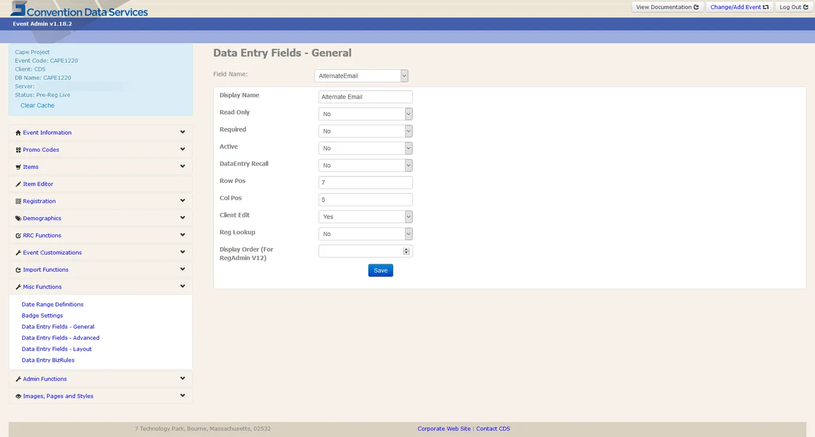Click the share icon beside Import Functions
Viewport: 815px width, 437px height.
point(18,270)
